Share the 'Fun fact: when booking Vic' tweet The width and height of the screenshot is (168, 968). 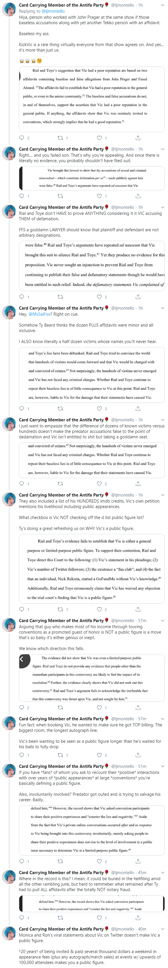[x=138, y=755]
